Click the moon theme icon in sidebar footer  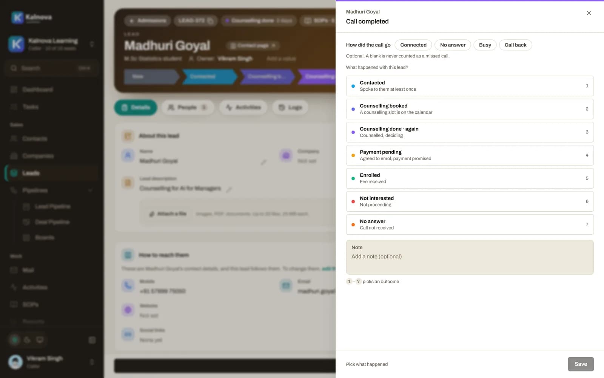click(x=27, y=340)
